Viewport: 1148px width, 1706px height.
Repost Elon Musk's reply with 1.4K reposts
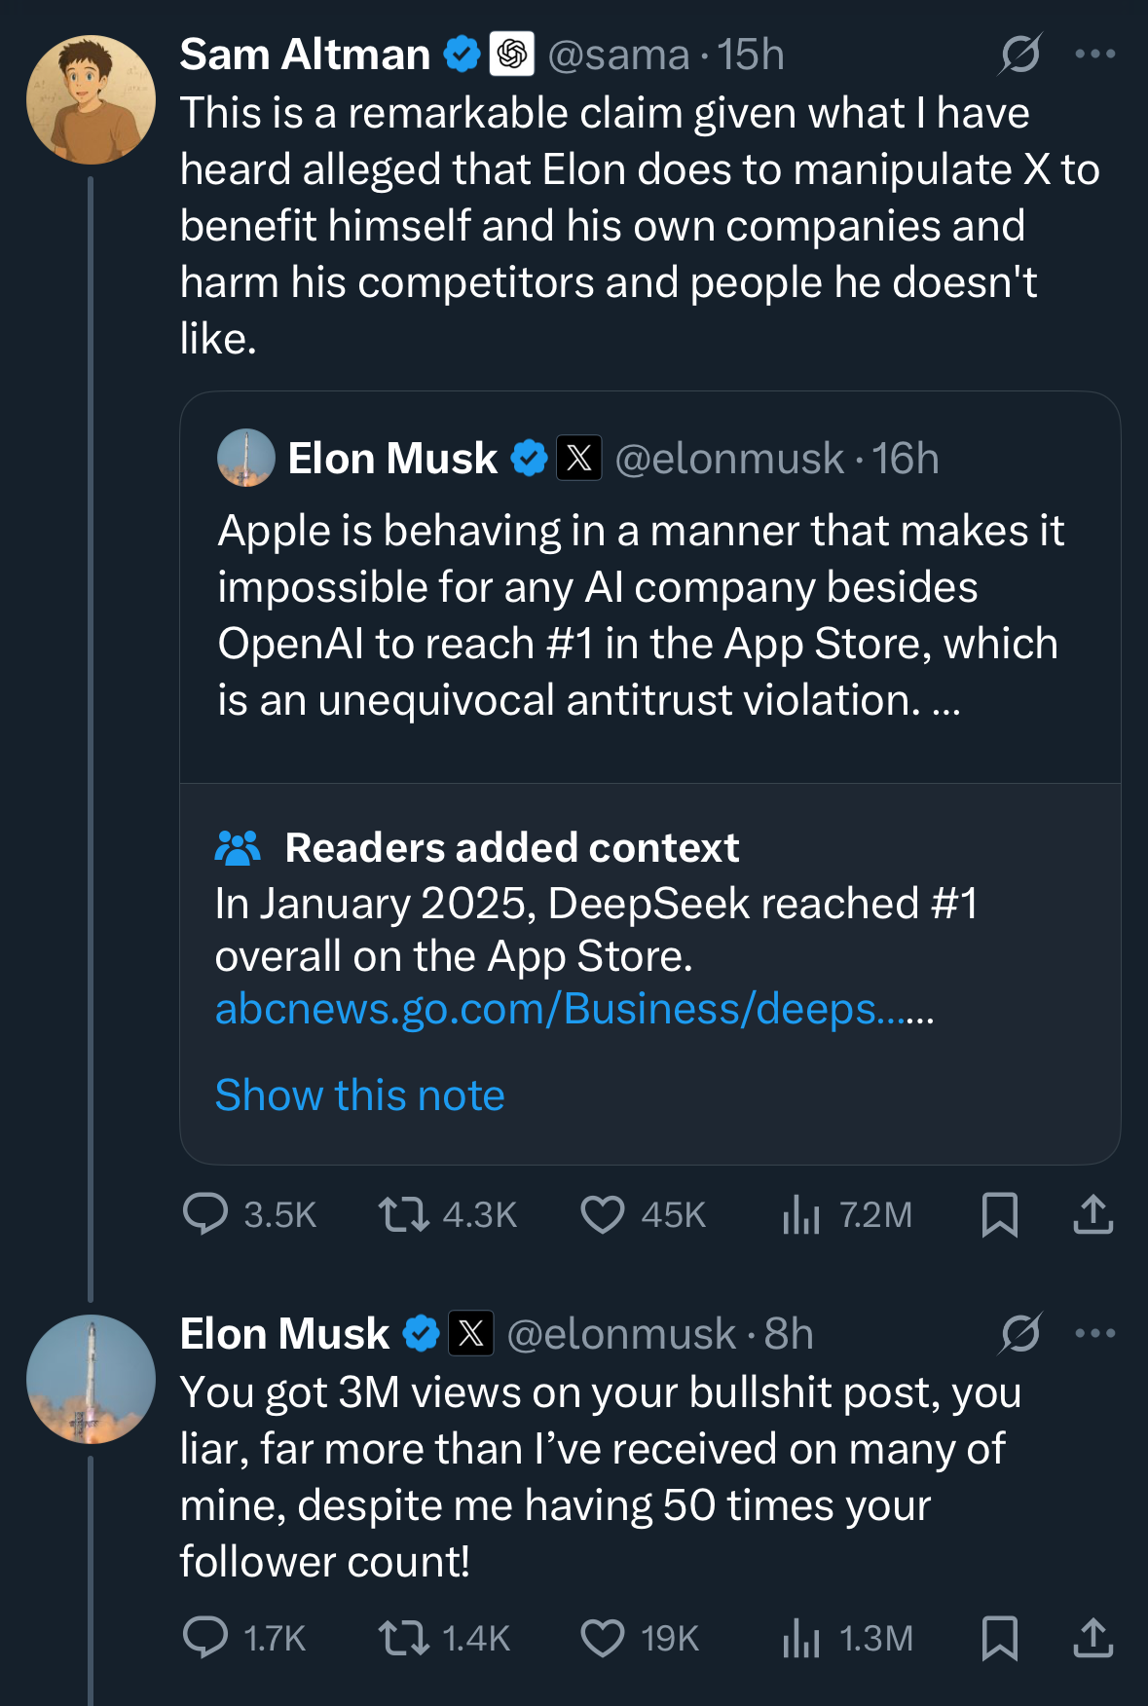click(x=404, y=1637)
